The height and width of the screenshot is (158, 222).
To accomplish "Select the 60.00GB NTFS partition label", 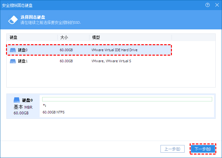I will [x=54, y=112].
